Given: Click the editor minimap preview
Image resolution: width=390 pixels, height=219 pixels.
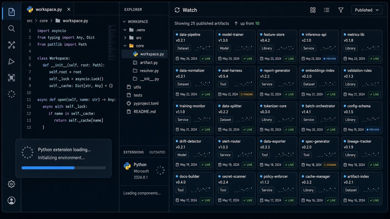Looking at the screenshot, I should click(112, 43).
